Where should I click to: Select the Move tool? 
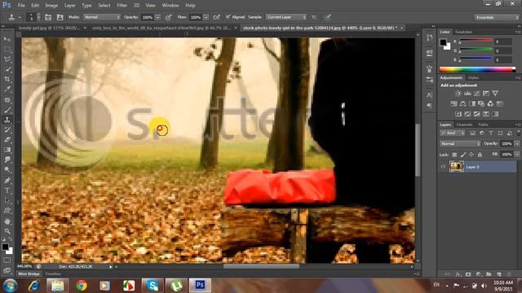(x=7, y=39)
